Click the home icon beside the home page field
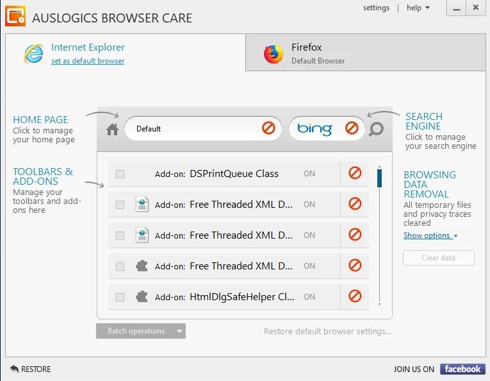 coord(113,130)
